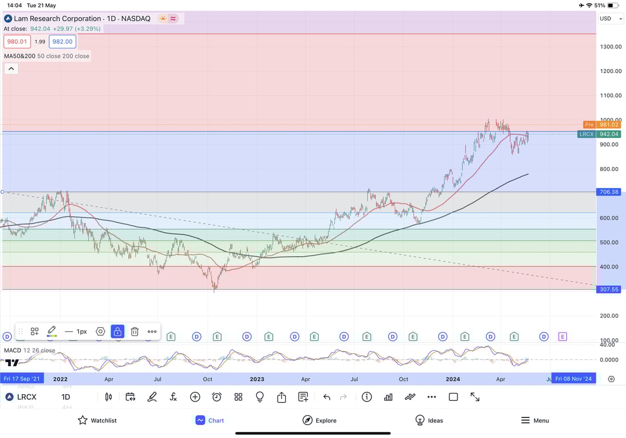Delete the selected drawing with trash icon
Viewport: 626px width, 438px height.
point(135,332)
